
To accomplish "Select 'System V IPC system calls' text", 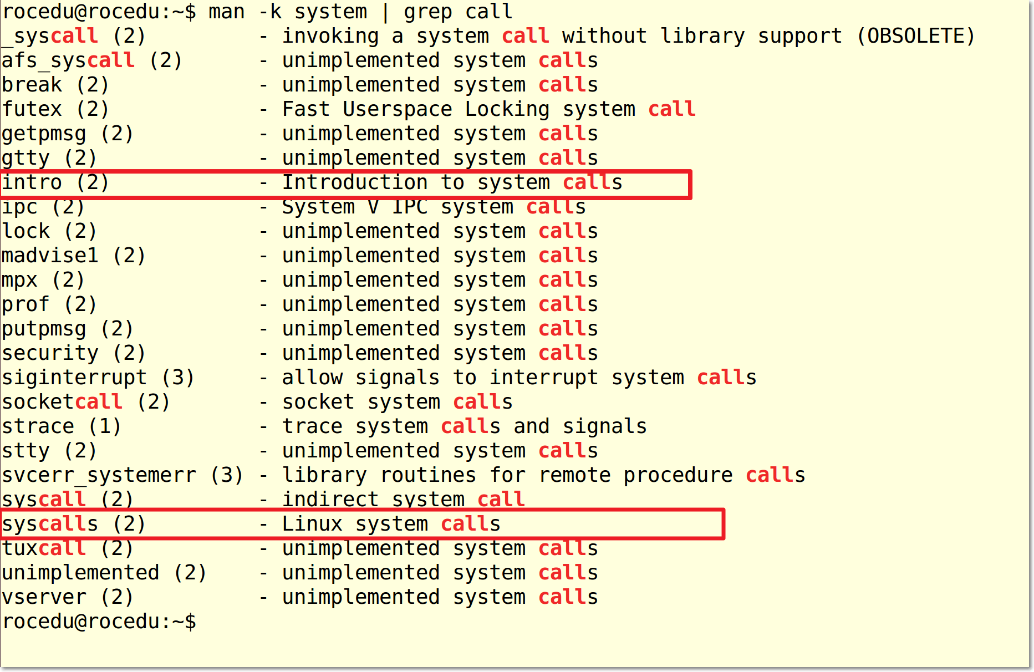I will (x=434, y=207).
